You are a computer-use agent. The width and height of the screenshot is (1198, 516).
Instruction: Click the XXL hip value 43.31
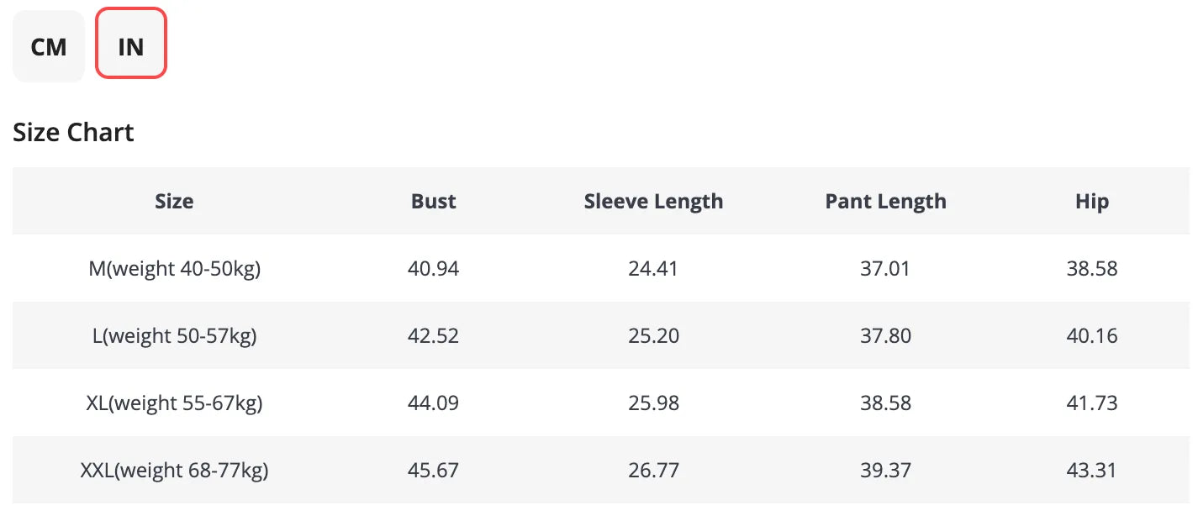1091,471
